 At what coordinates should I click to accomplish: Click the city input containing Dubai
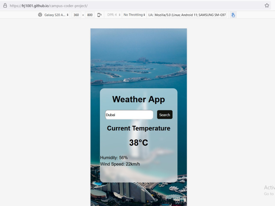[129, 115]
